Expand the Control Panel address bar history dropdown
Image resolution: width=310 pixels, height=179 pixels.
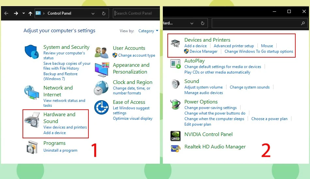coord(93,13)
